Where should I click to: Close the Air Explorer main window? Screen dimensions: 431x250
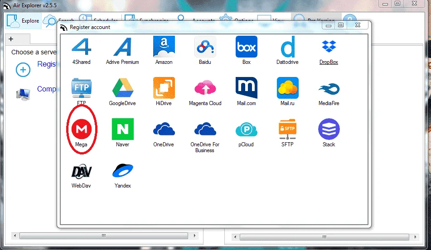point(415,3)
